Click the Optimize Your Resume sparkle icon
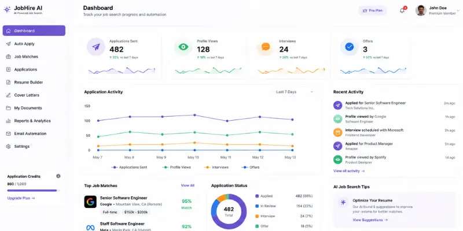This screenshot has height=231, width=463. [343, 203]
